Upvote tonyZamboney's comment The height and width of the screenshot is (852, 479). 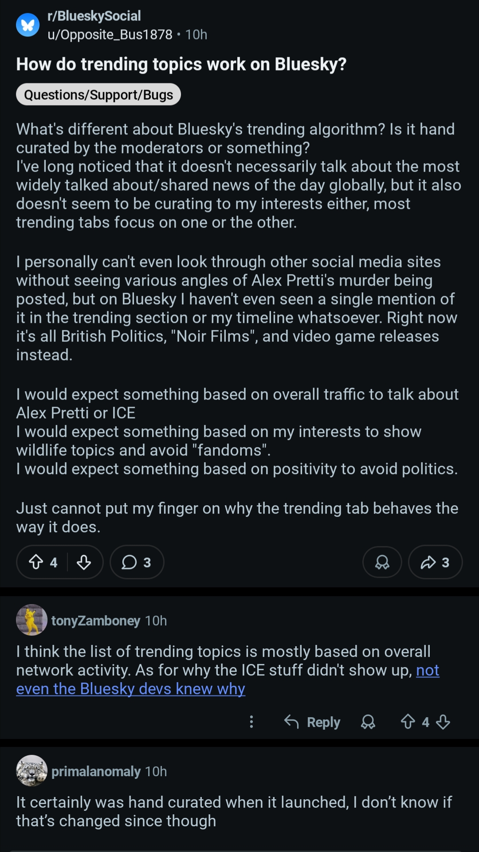[x=408, y=722]
